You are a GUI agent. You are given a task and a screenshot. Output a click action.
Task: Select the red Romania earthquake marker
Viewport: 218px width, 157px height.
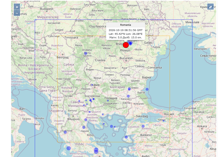(126, 45)
